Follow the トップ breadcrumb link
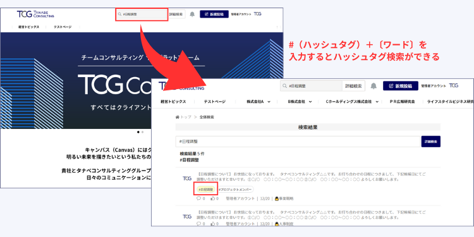Screen dimensions: 474x237 (186, 117)
